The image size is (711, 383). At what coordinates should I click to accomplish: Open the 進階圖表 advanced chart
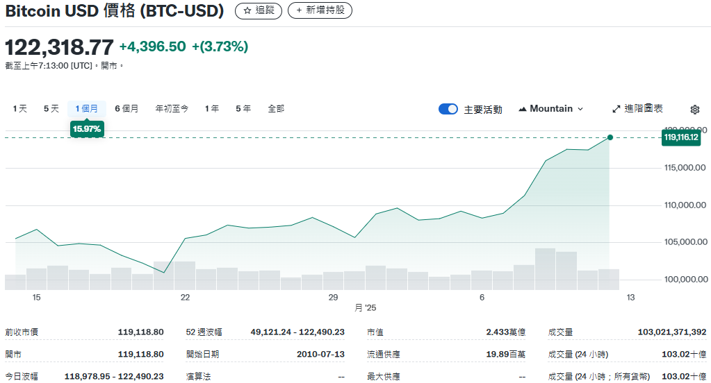point(637,109)
